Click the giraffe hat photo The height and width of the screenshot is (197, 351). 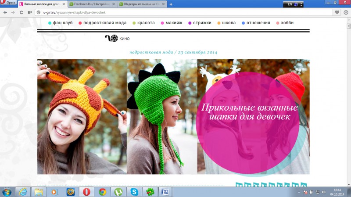82,117
